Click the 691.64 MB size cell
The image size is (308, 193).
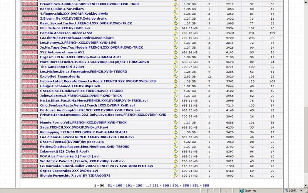coord(190,52)
